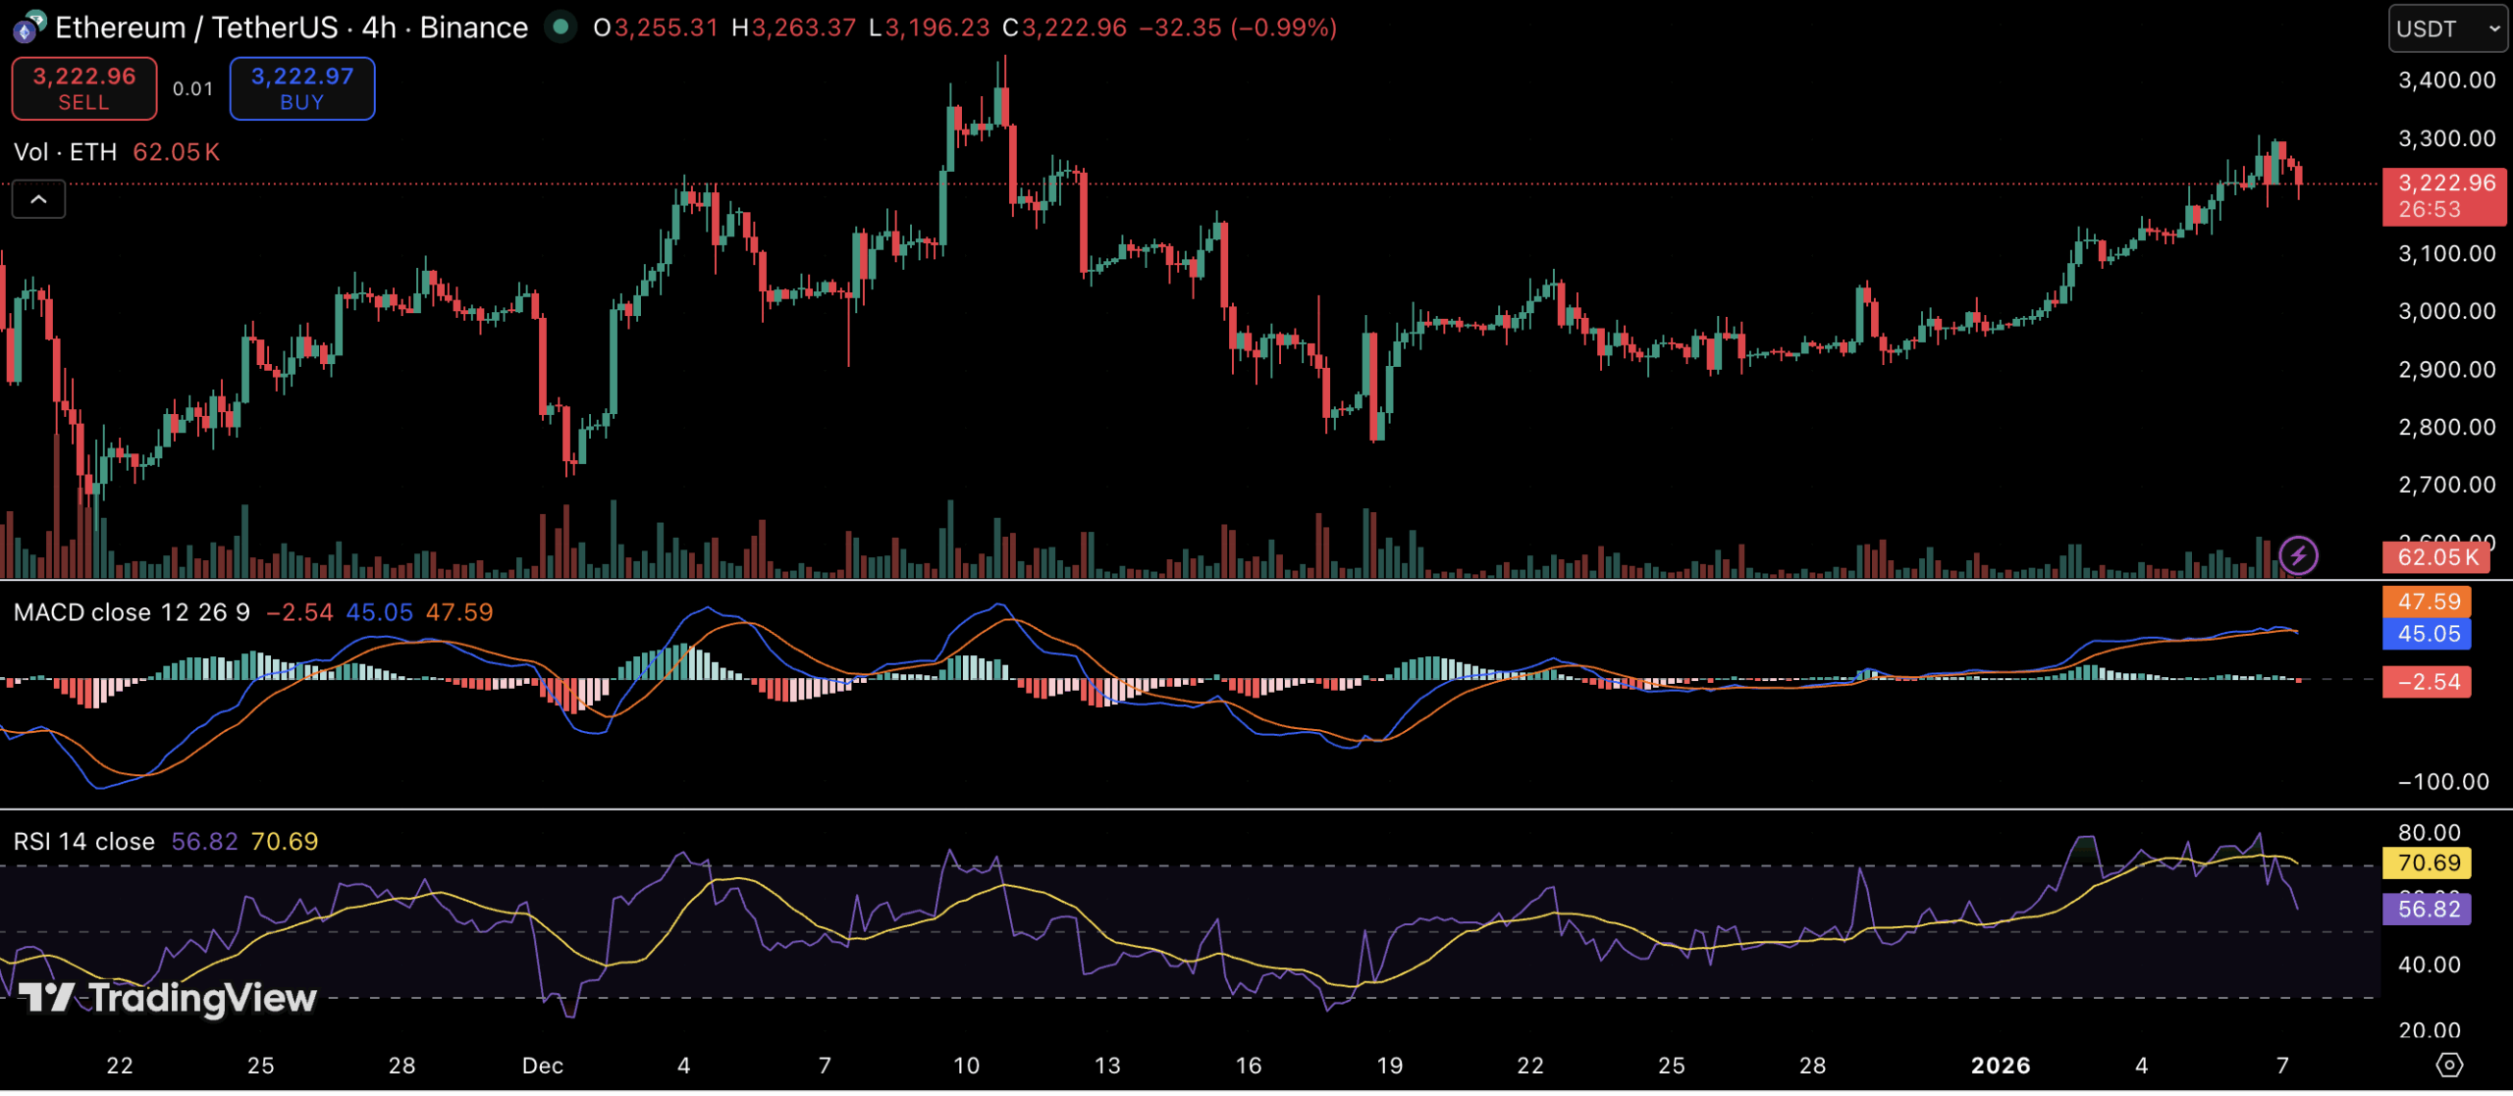The height and width of the screenshot is (1096, 2513).
Task: Select the MACD close 12 26 9 legend
Action: point(132,613)
